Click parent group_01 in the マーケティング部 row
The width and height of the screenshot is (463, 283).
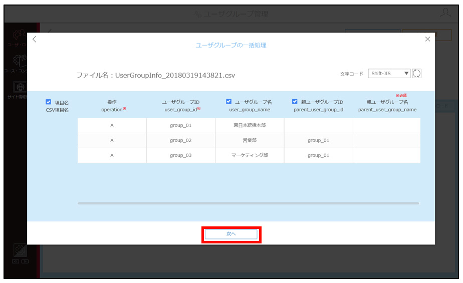pyautogui.click(x=318, y=155)
